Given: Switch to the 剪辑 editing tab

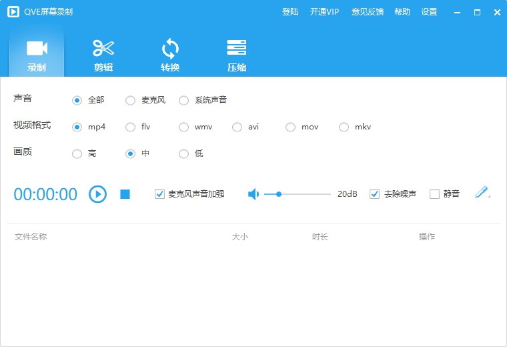Looking at the screenshot, I should point(103,55).
